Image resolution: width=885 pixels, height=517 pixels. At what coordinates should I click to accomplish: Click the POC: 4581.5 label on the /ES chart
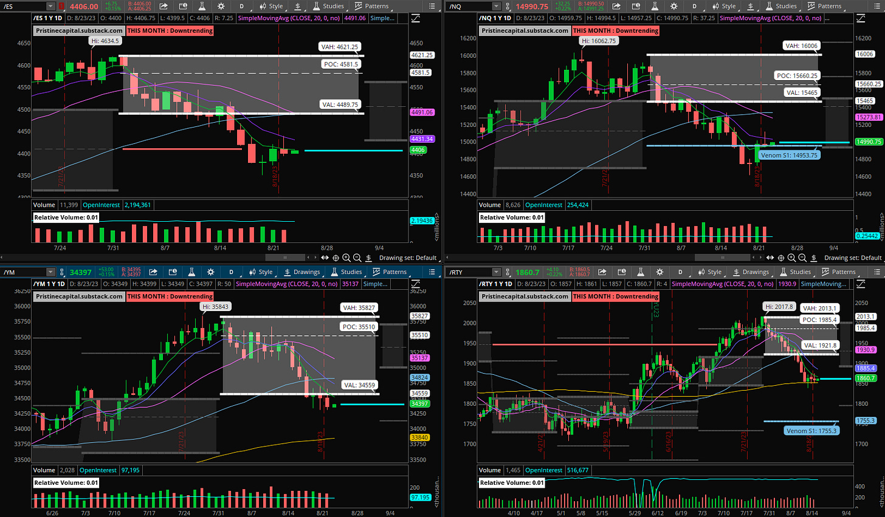click(x=340, y=64)
